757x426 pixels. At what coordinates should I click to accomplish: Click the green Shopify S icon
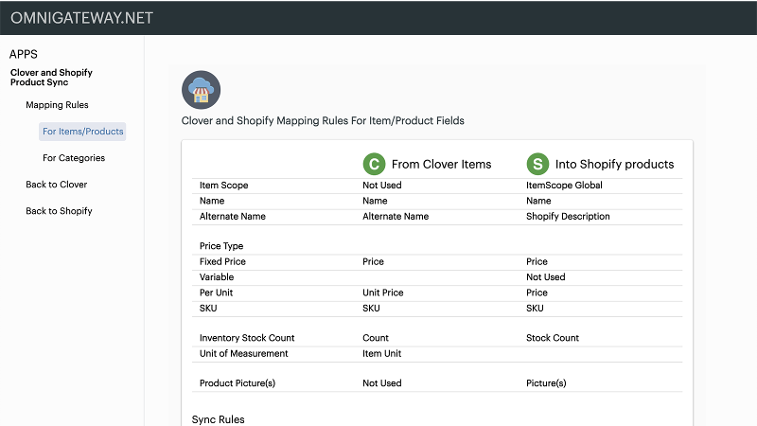pyautogui.click(x=537, y=164)
